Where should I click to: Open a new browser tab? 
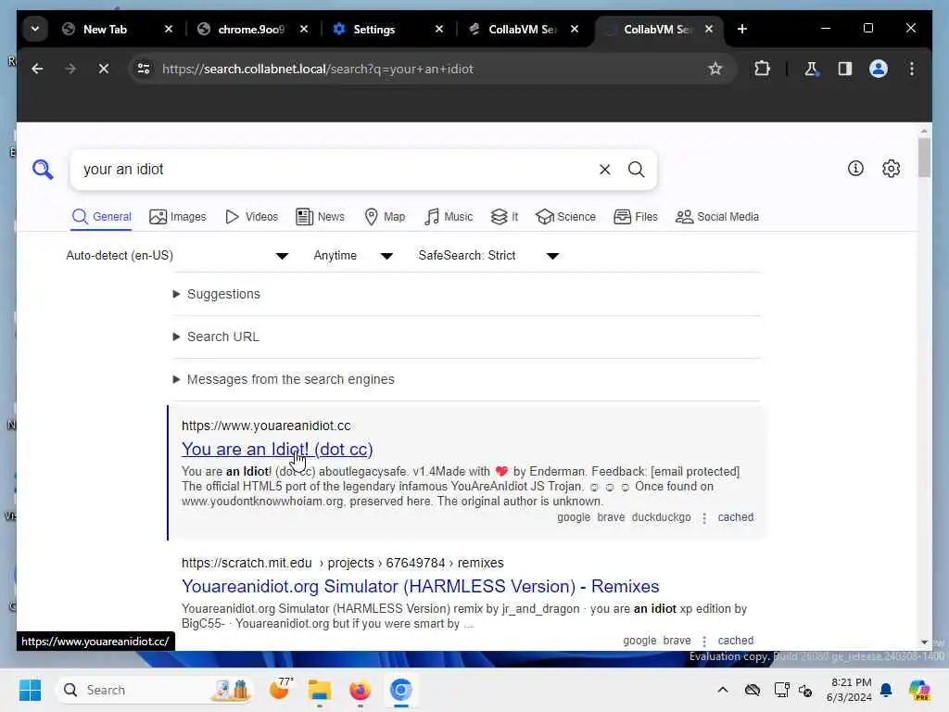point(742,29)
